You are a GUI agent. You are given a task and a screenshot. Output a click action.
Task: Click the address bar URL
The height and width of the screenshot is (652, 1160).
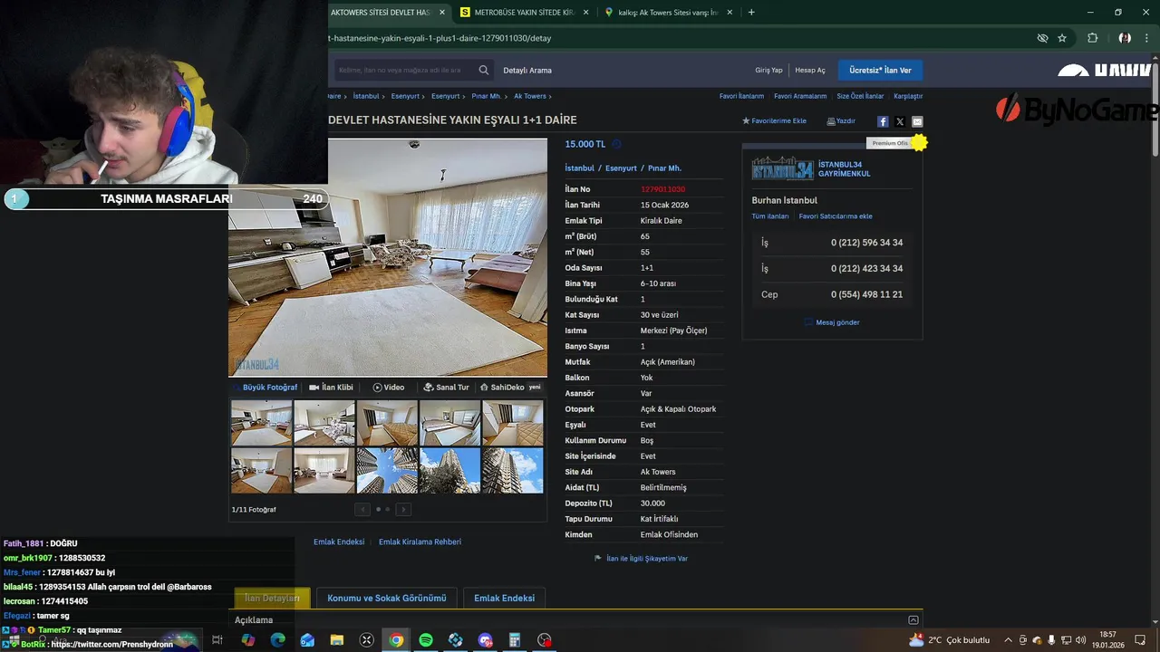pyautogui.click(x=440, y=38)
